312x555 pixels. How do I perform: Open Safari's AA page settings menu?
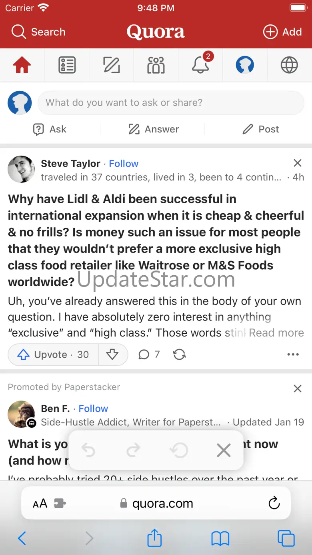point(40,503)
